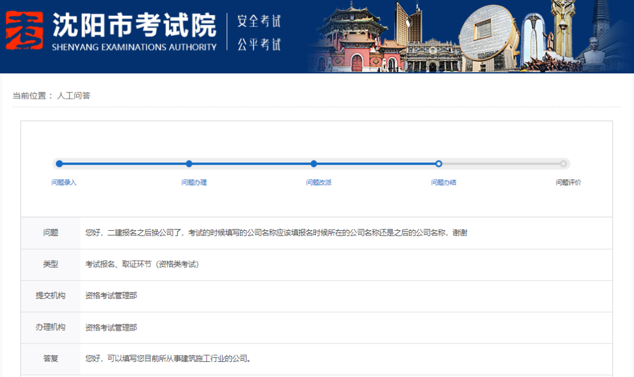This screenshot has width=634, height=377.
Task: Click the 问题办理 step label
Action: [194, 183]
